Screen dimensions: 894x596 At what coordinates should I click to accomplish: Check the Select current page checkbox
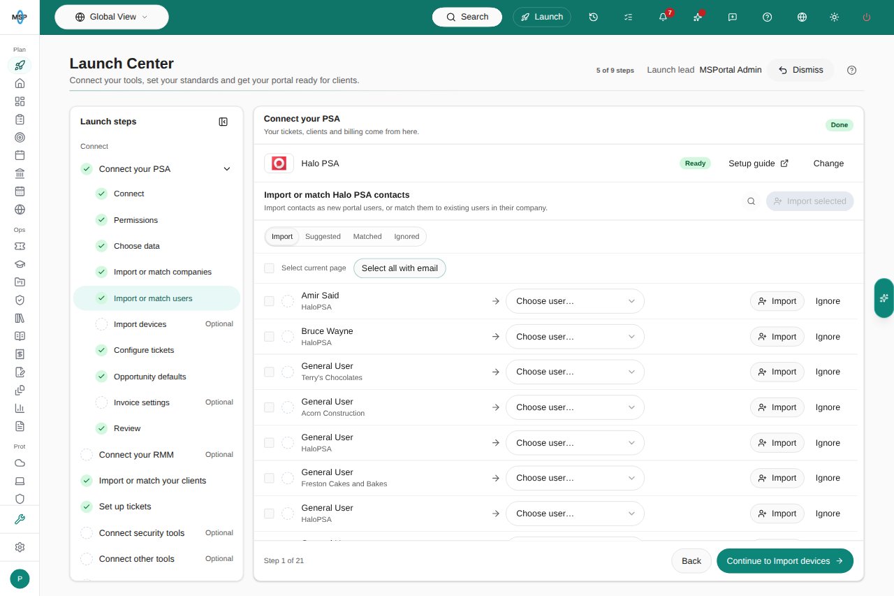pos(269,268)
